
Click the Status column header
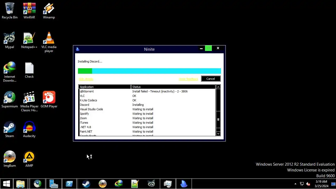(173, 87)
